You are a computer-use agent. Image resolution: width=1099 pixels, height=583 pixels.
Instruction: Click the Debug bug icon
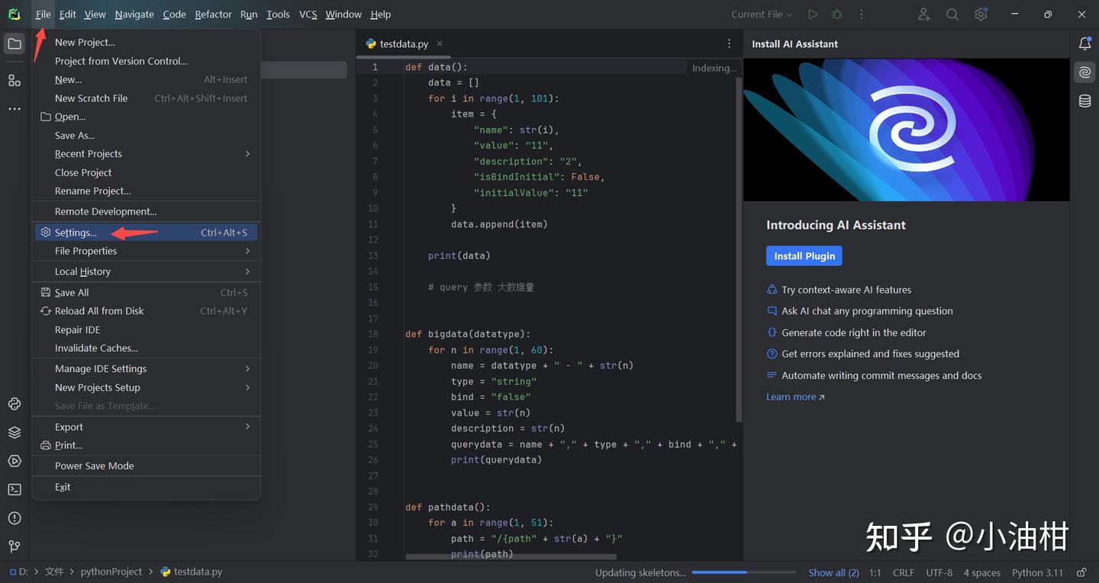pos(837,14)
